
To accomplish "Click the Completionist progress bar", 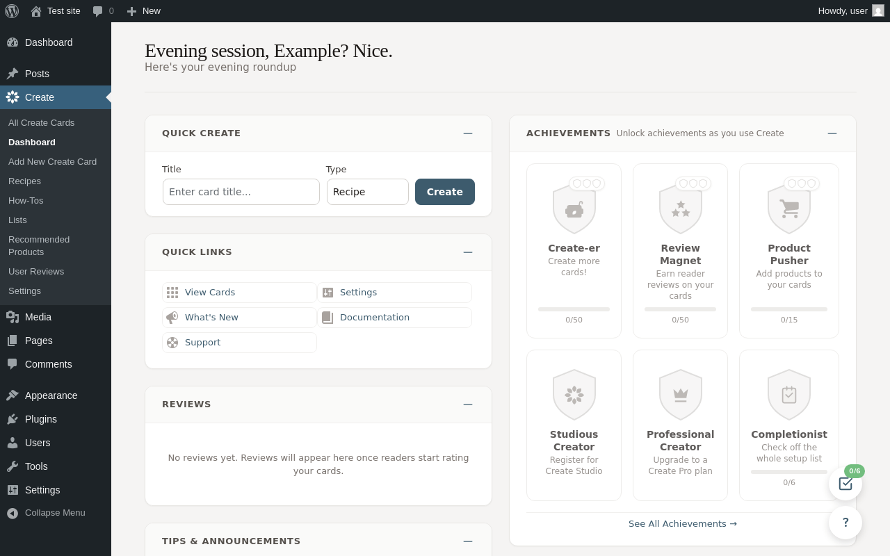I will tap(788, 472).
